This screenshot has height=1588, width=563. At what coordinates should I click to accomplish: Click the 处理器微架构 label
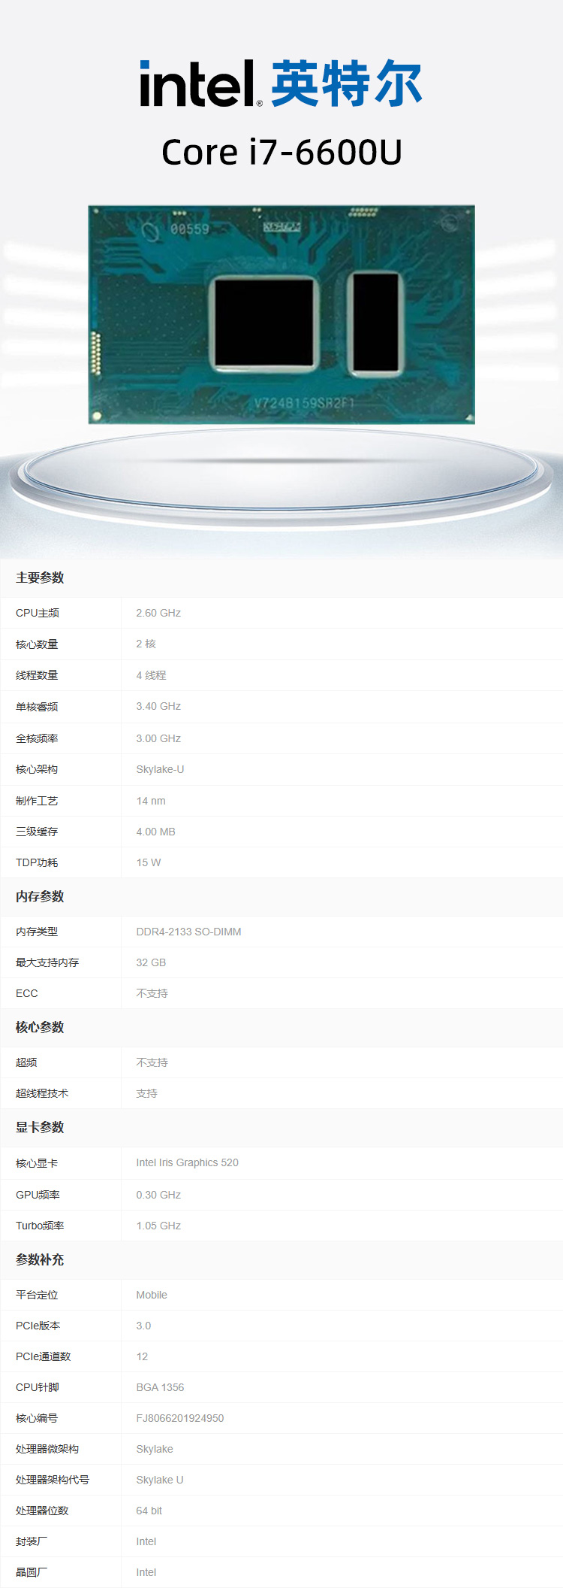coord(47,1449)
